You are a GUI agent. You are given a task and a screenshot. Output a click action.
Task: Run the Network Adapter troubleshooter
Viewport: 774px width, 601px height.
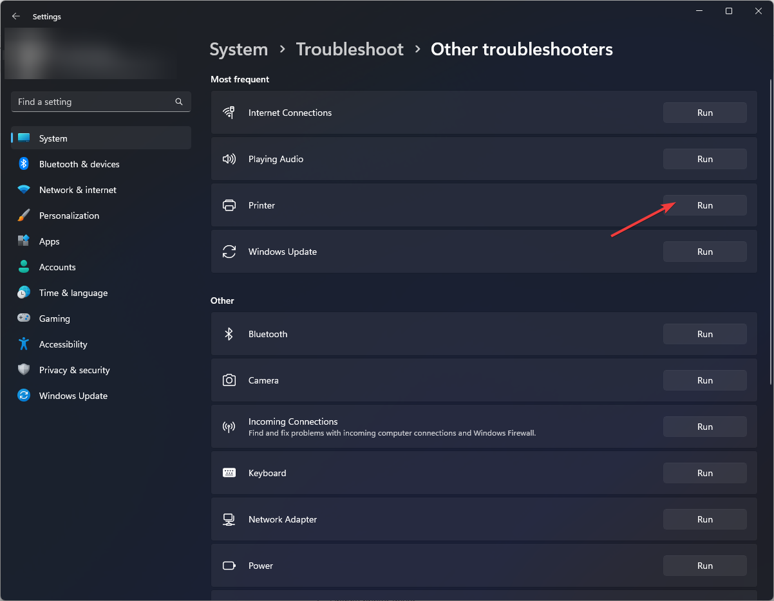click(705, 519)
